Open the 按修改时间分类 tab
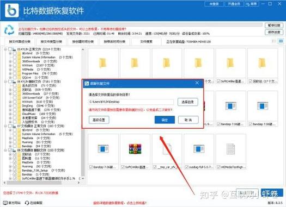286x207 pixels. point(114,42)
